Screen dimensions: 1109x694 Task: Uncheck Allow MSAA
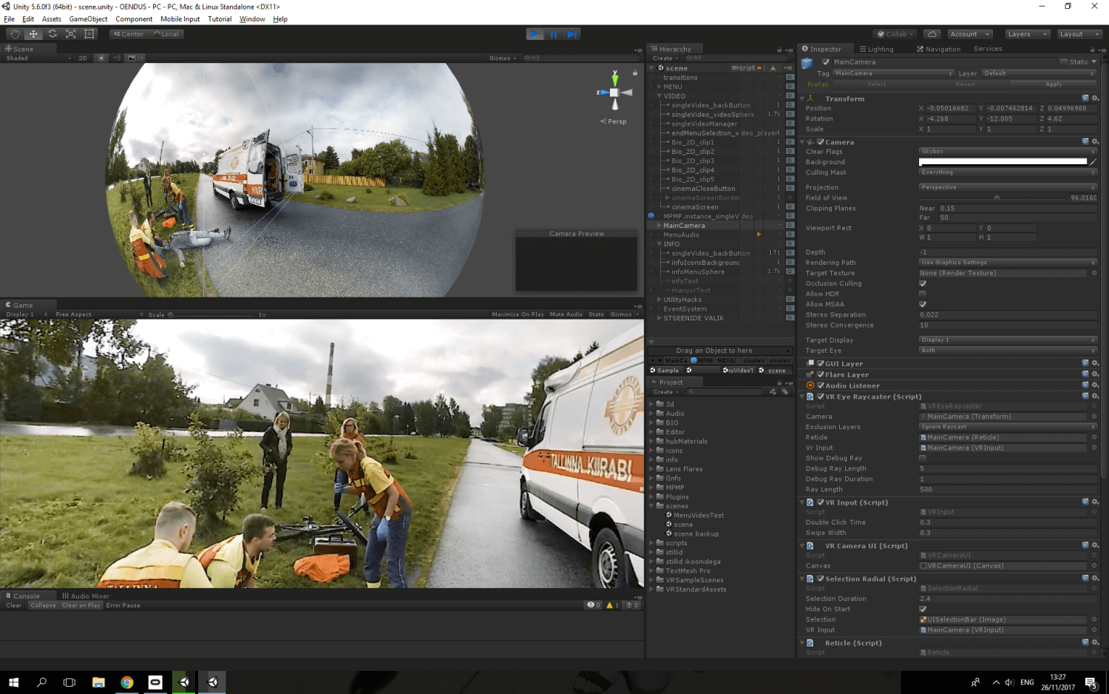pyautogui.click(x=923, y=304)
